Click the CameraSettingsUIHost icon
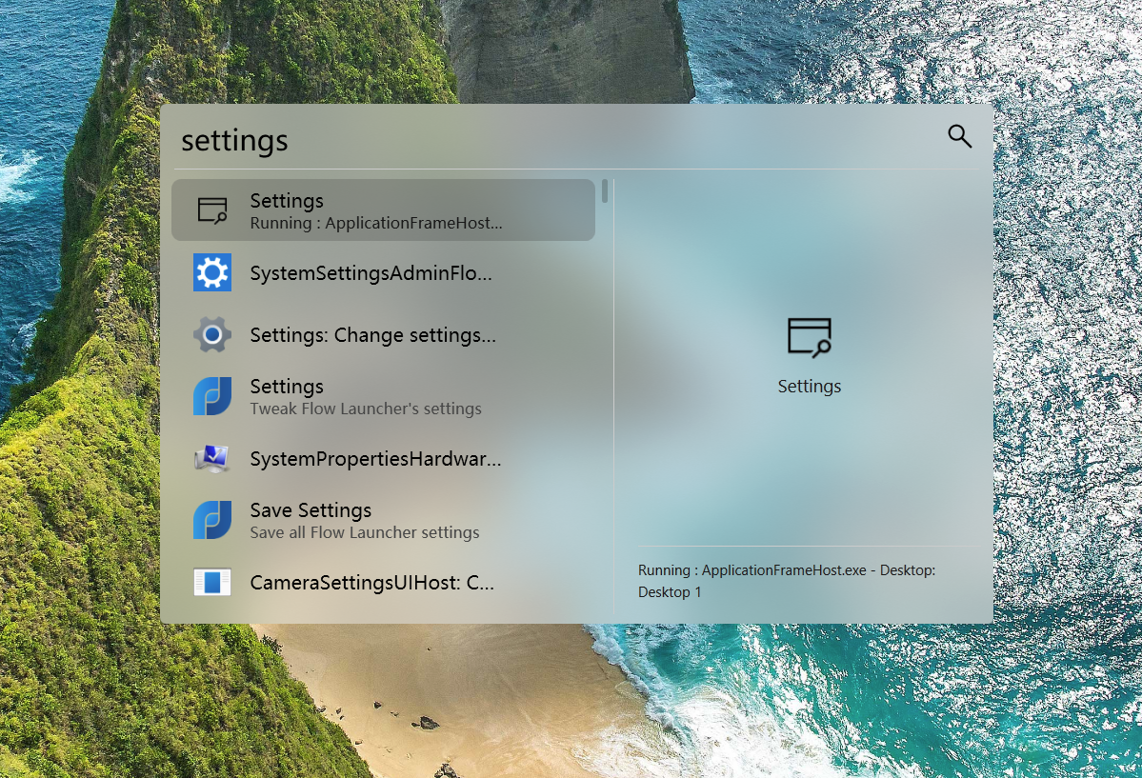The height and width of the screenshot is (778, 1142). [212, 582]
